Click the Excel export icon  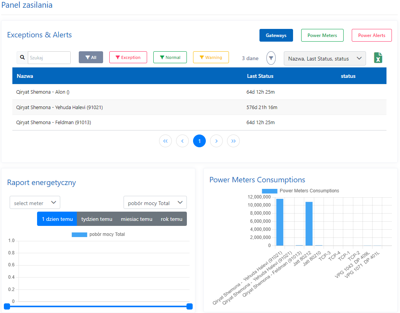point(378,58)
